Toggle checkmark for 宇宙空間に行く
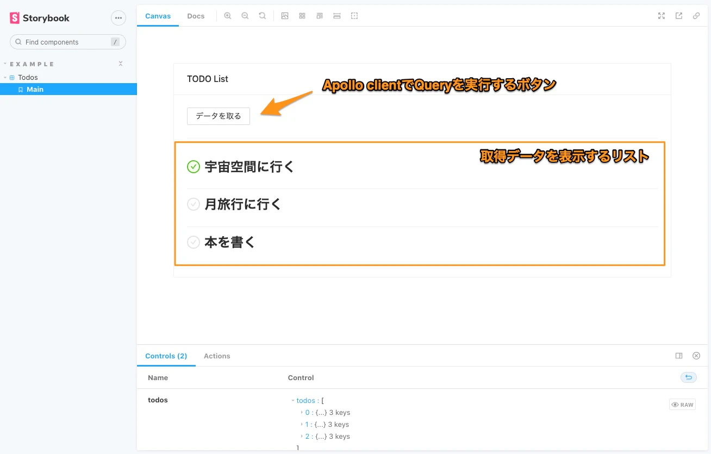Image resolution: width=711 pixels, height=454 pixels. [194, 167]
